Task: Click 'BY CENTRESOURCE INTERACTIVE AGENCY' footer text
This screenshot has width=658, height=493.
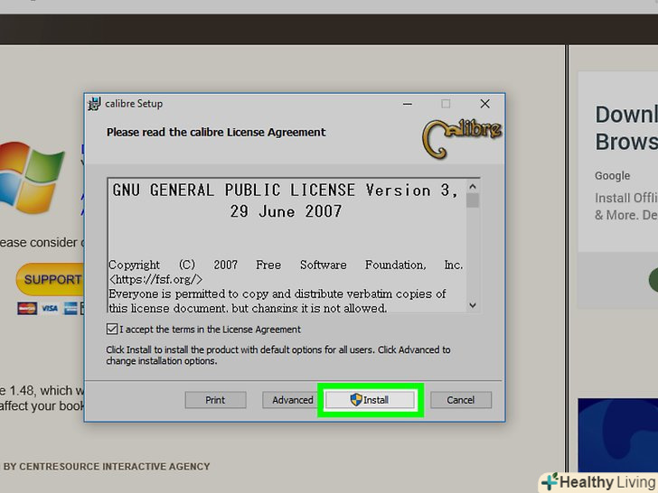Action: 107,467
